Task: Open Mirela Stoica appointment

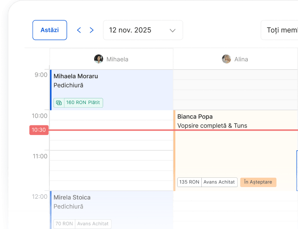Action: [x=112, y=210]
